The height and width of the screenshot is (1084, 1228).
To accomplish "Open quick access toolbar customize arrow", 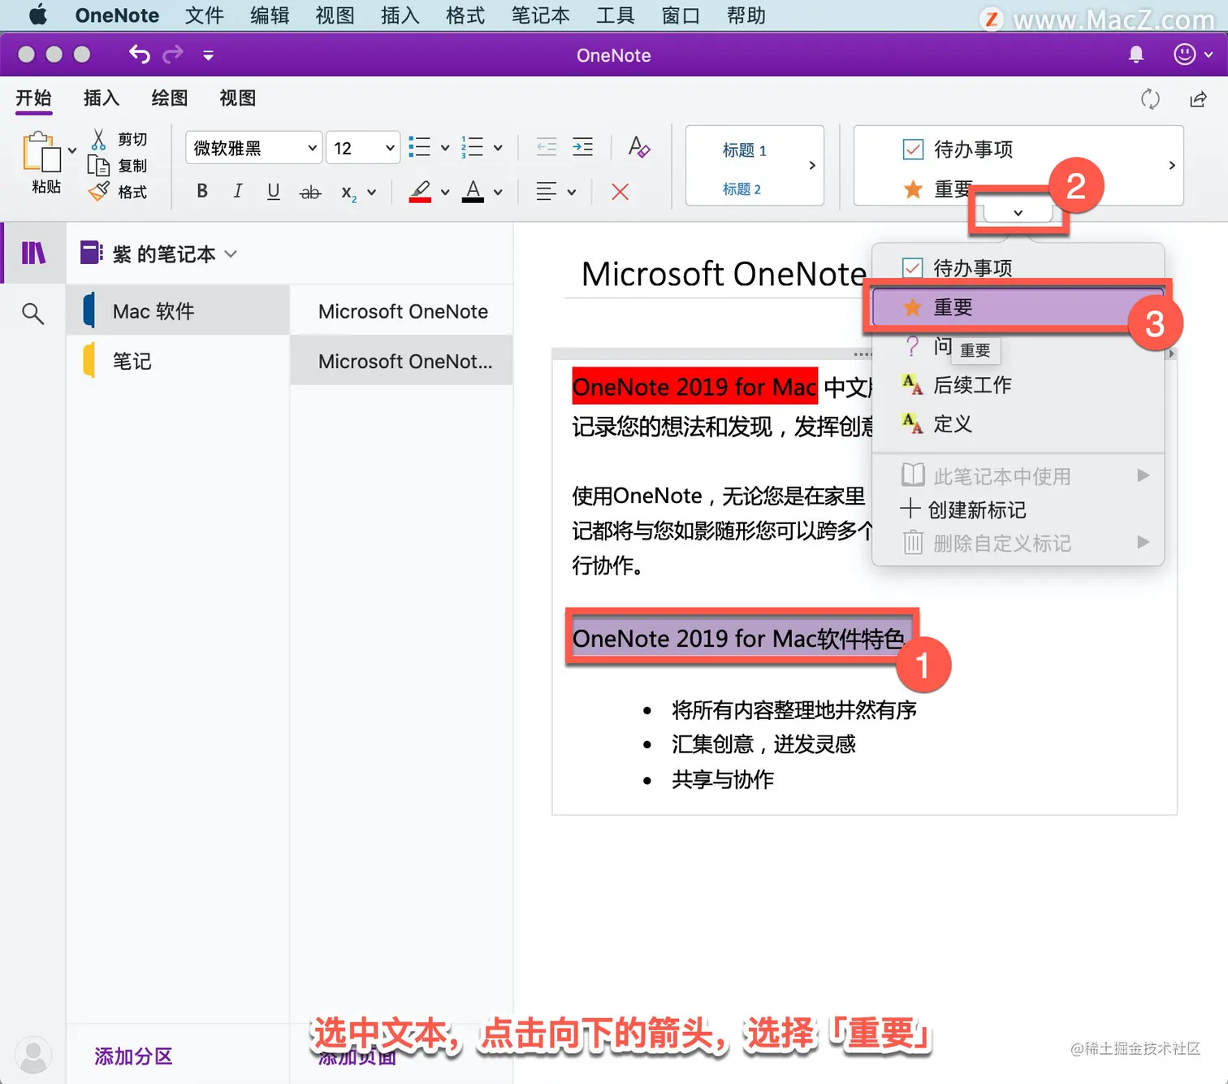I will click(209, 55).
